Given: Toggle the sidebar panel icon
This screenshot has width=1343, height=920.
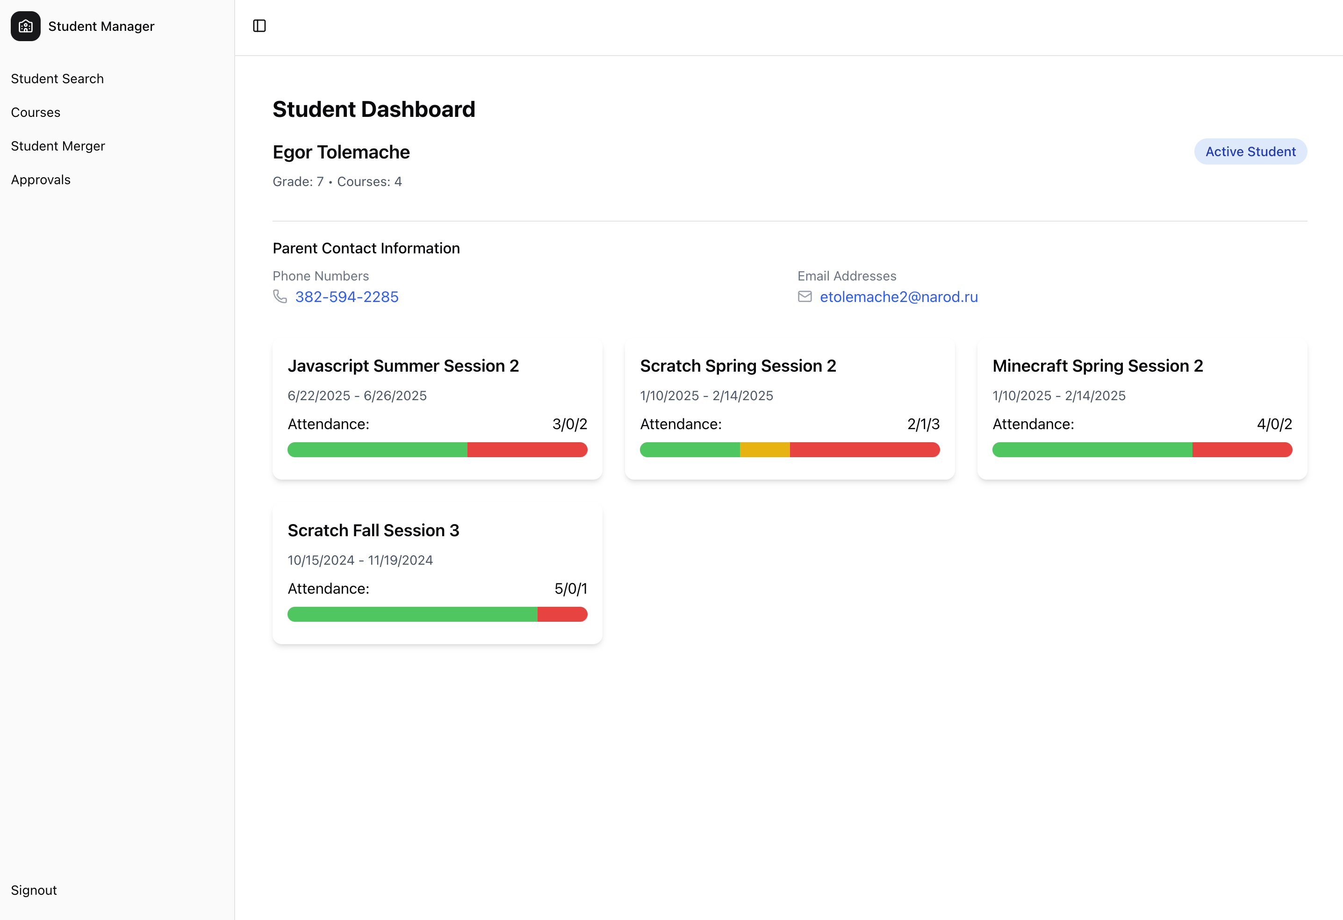Looking at the screenshot, I should (259, 26).
